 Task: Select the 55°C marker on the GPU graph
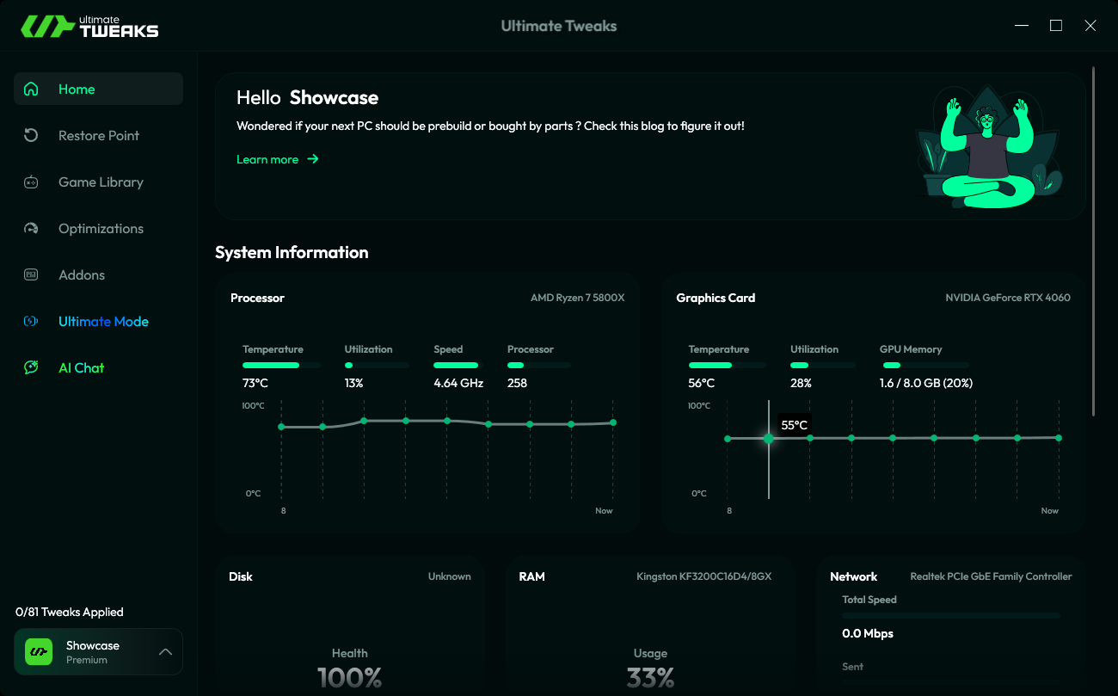coord(768,439)
